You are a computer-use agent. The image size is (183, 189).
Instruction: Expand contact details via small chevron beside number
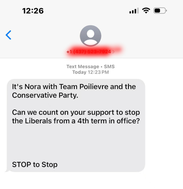click(x=113, y=52)
